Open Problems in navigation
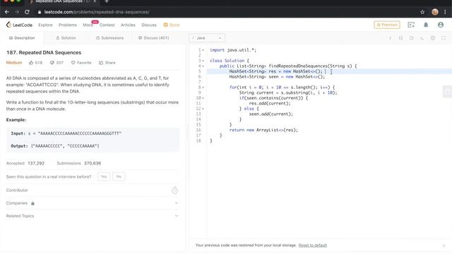452x254 pixels. coord(68,25)
